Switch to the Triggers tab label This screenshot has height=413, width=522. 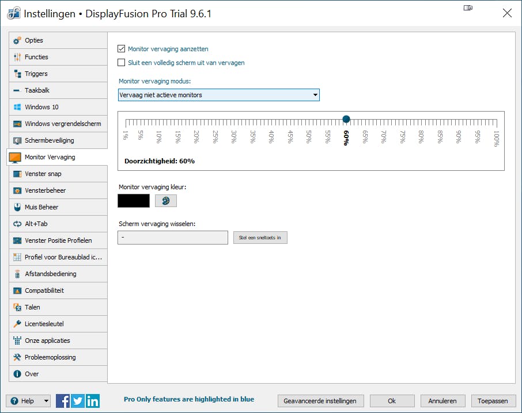click(x=36, y=74)
